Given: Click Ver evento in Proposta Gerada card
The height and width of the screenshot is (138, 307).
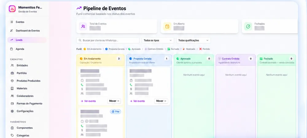Looking at the screenshot, I should click(x=138, y=101).
